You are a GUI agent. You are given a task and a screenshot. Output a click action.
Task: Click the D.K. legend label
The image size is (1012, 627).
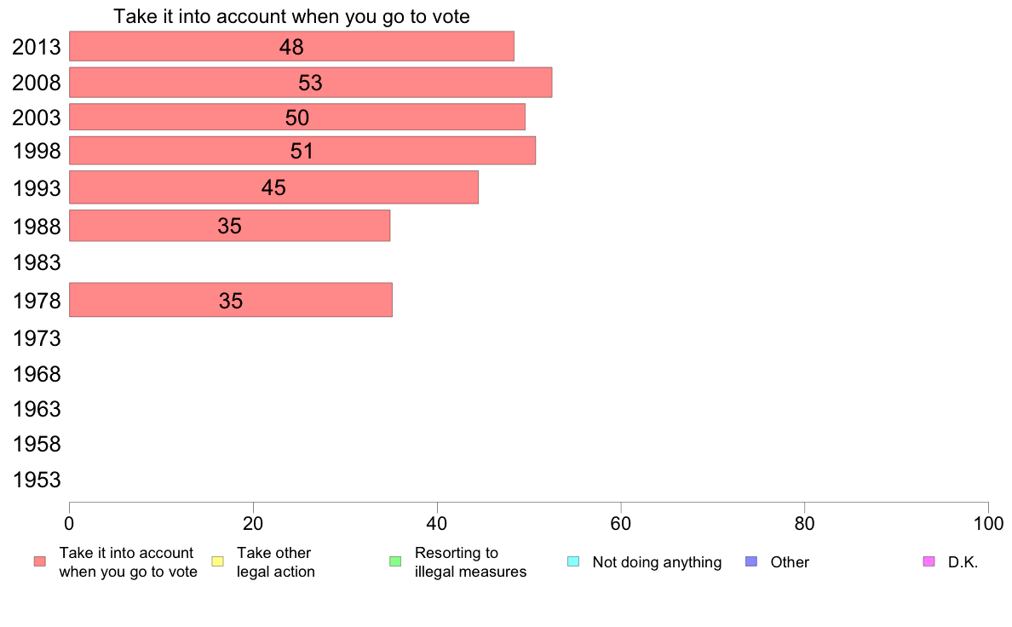[x=963, y=562]
